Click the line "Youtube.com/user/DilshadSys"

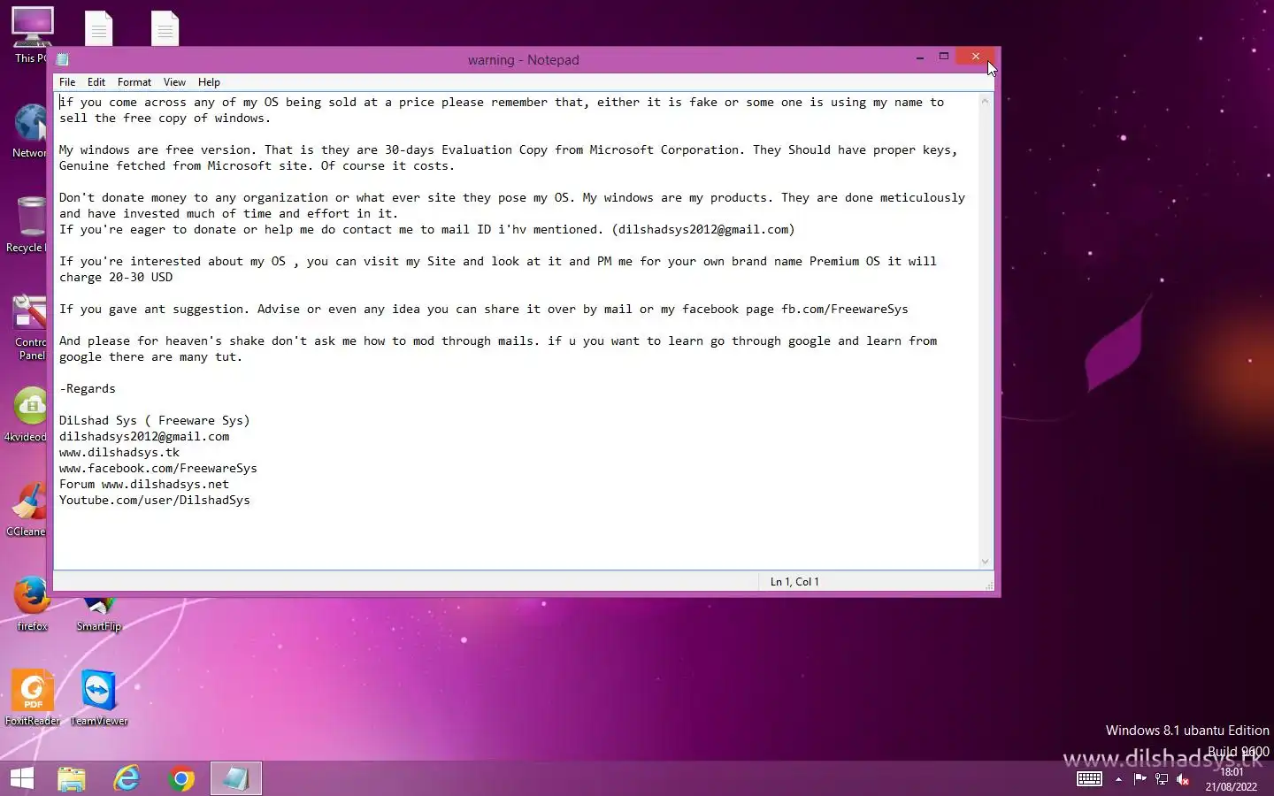pos(155,501)
